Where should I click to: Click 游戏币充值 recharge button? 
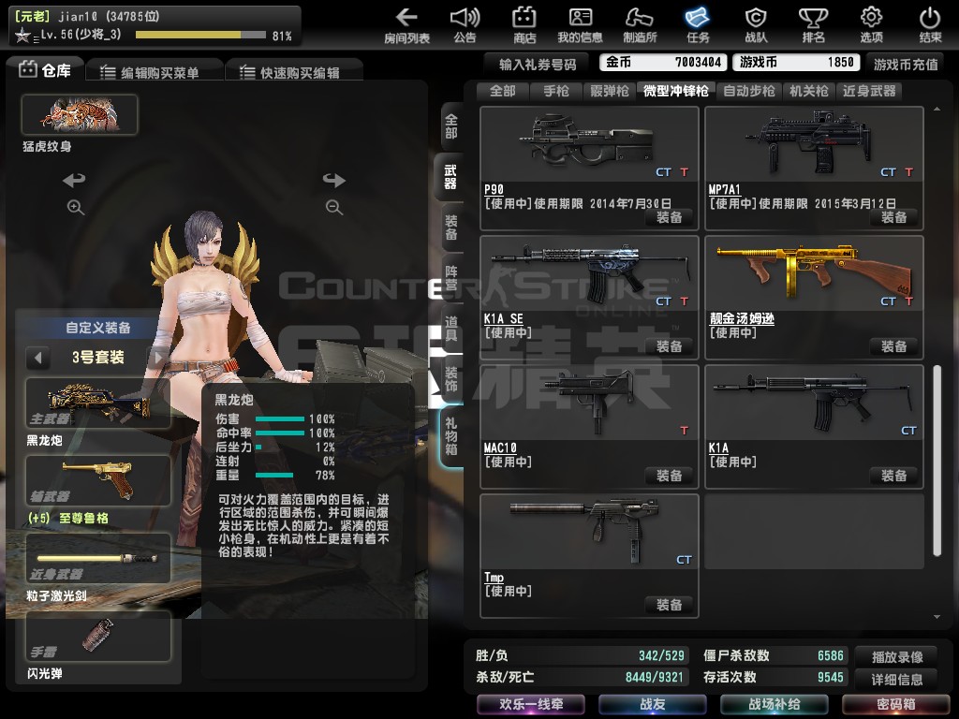[906, 65]
